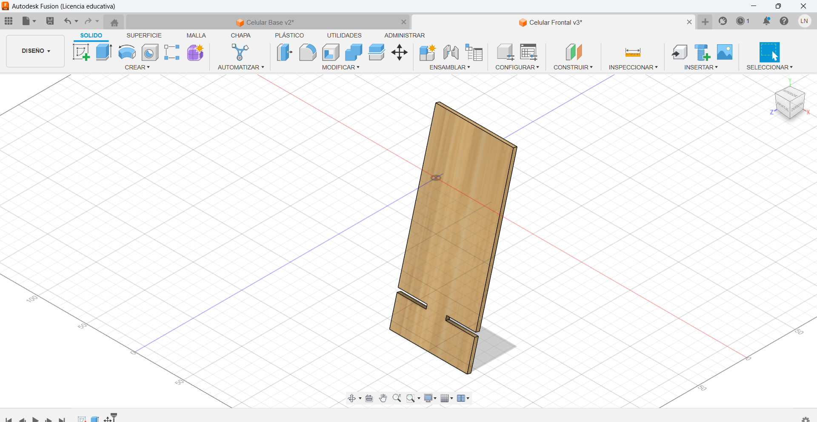
Task: Switch to the ADMINISTRAR tab
Action: pyautogui.click(x=404, y=35)
